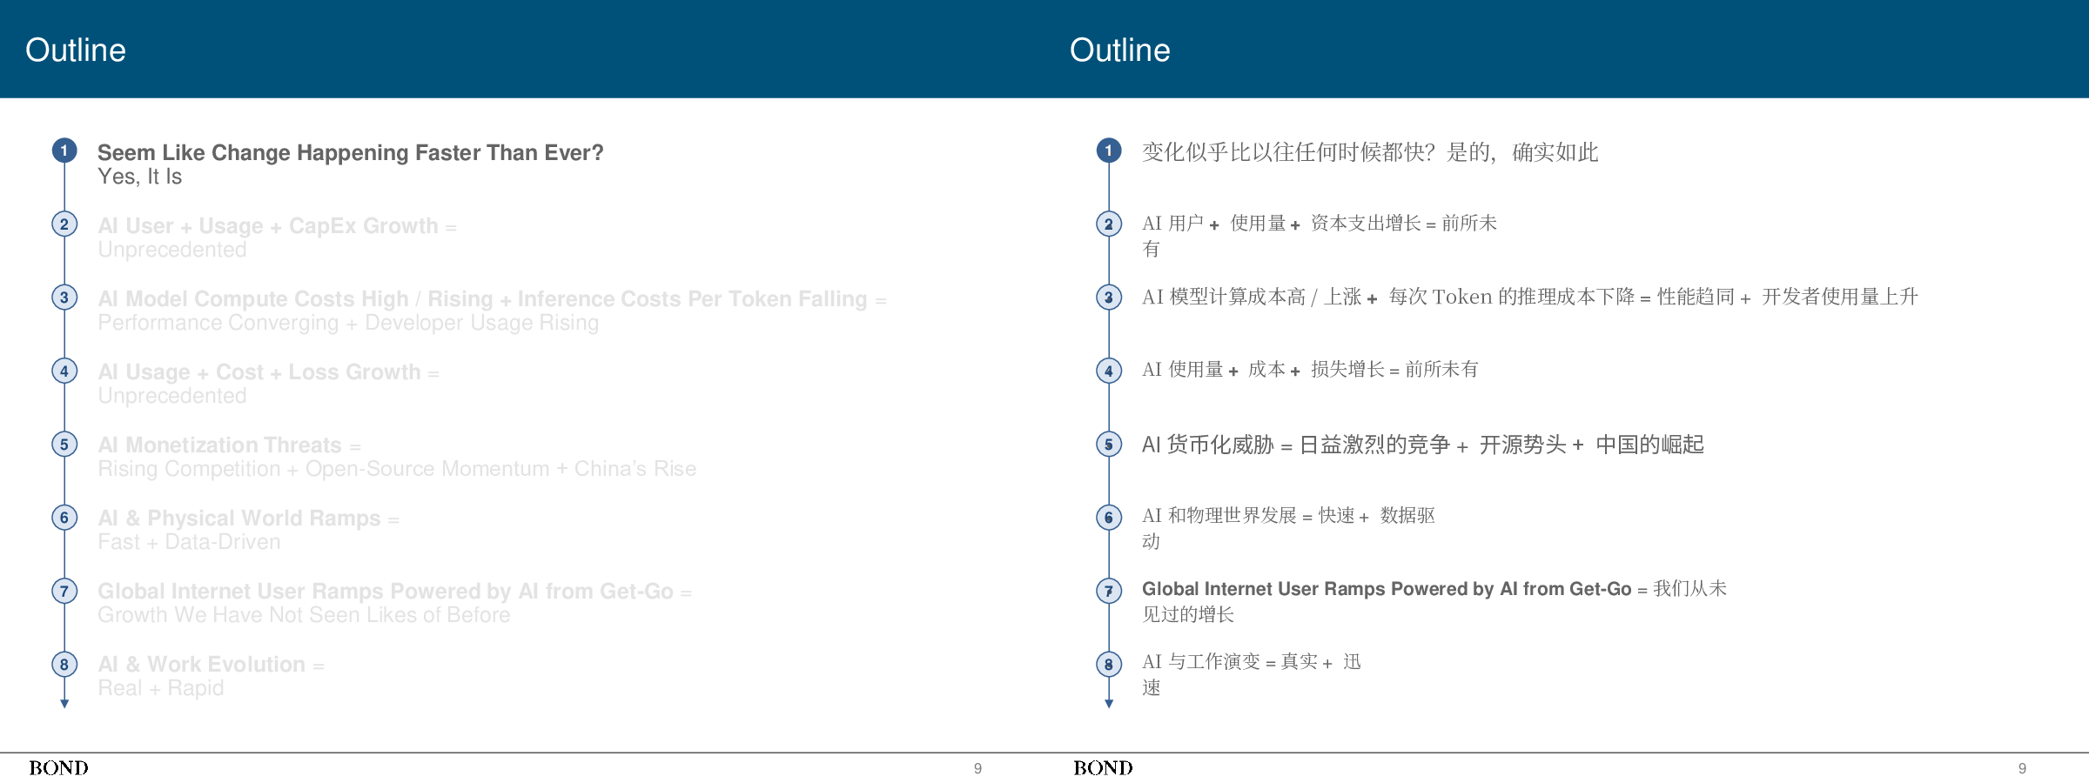Click page number 9 on right slide
Viewport: 2089px width, 783px height.
(x=2022, y=768)
